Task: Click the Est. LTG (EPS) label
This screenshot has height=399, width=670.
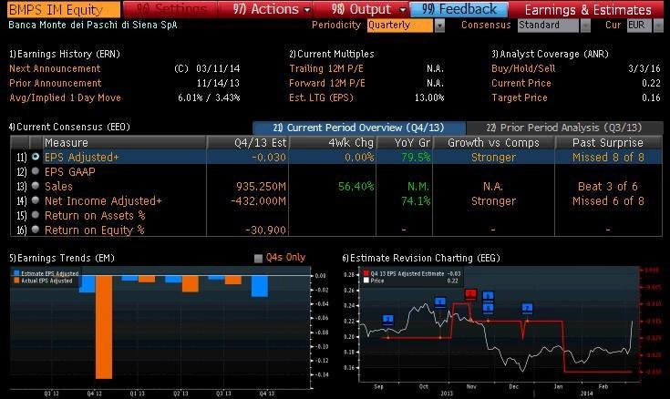Action: [321, 97]
